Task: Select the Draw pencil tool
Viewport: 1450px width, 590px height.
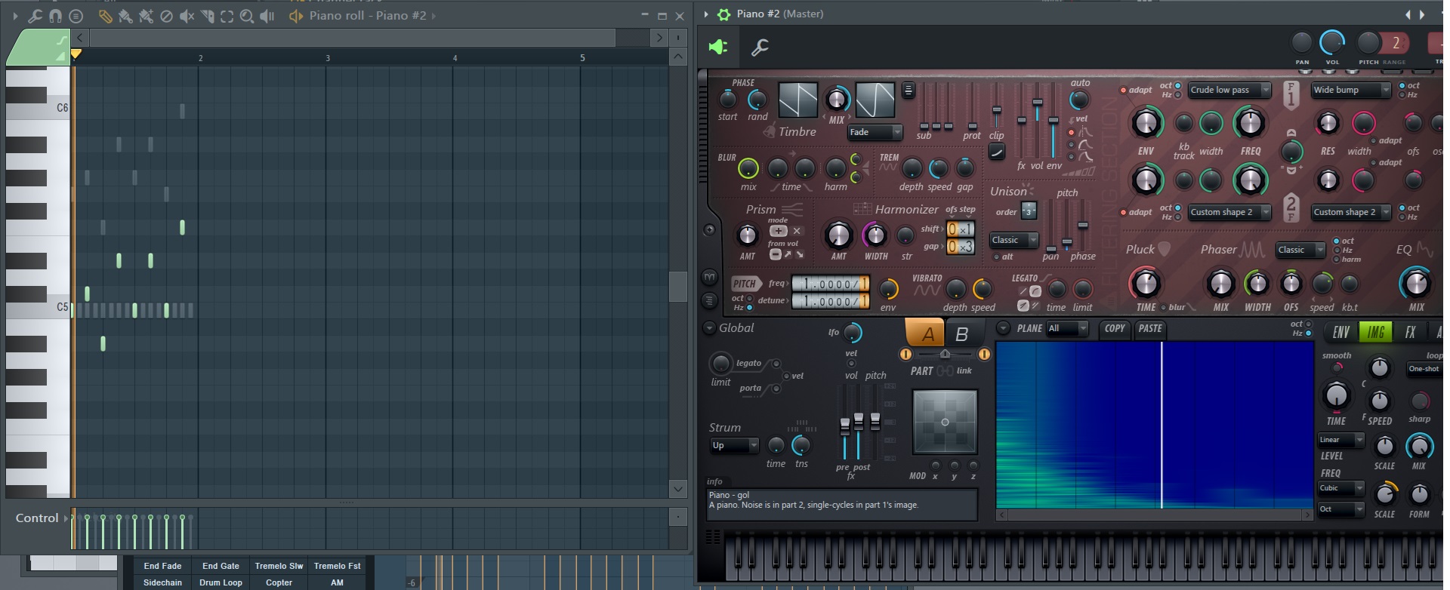Action: (105, 16)
